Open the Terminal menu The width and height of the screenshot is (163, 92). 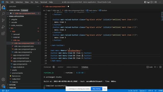coord(44,2)
